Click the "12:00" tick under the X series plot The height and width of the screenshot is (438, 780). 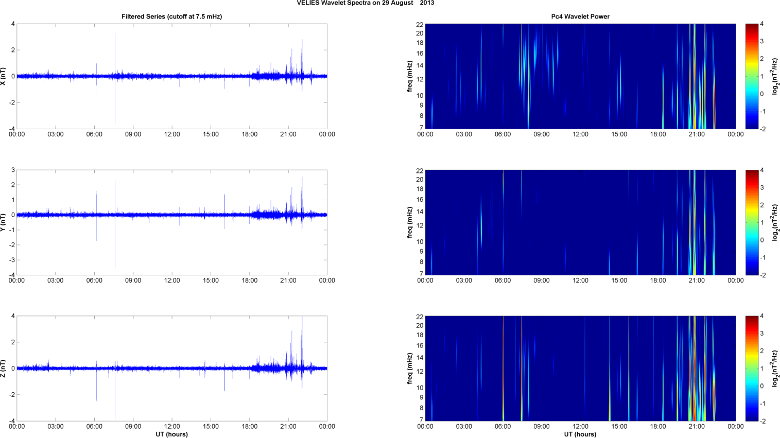click(x=172, y=134)
